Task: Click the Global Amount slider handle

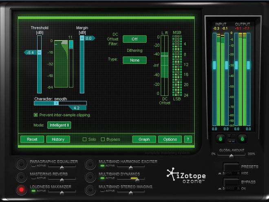Action: [x=232, y=156]
